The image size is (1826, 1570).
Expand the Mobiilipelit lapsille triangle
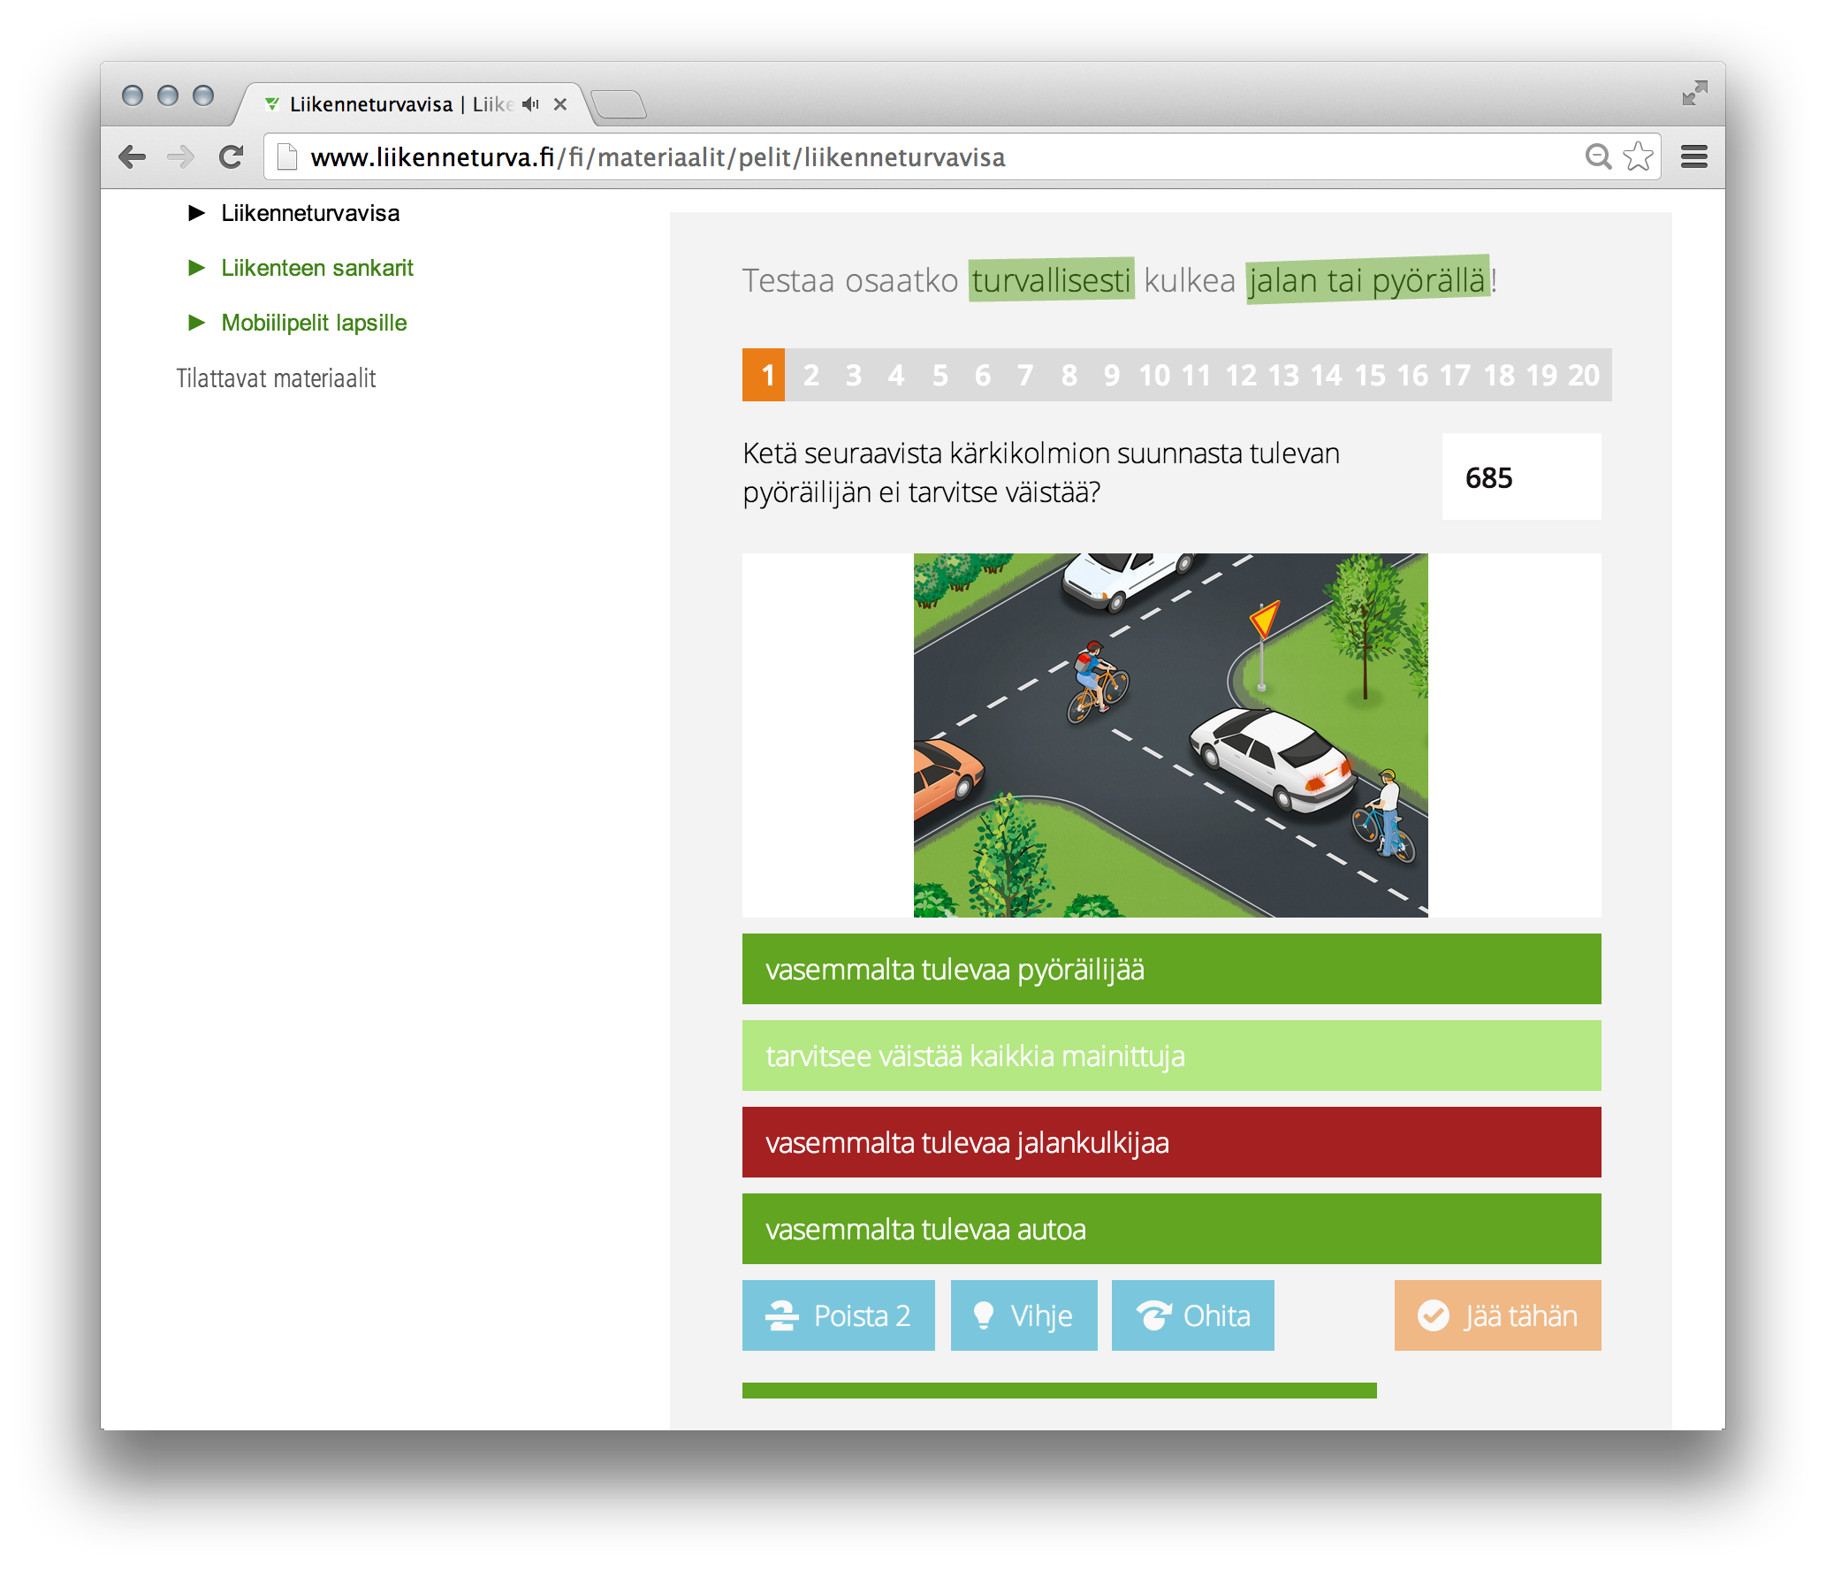[x=196, y=323]
